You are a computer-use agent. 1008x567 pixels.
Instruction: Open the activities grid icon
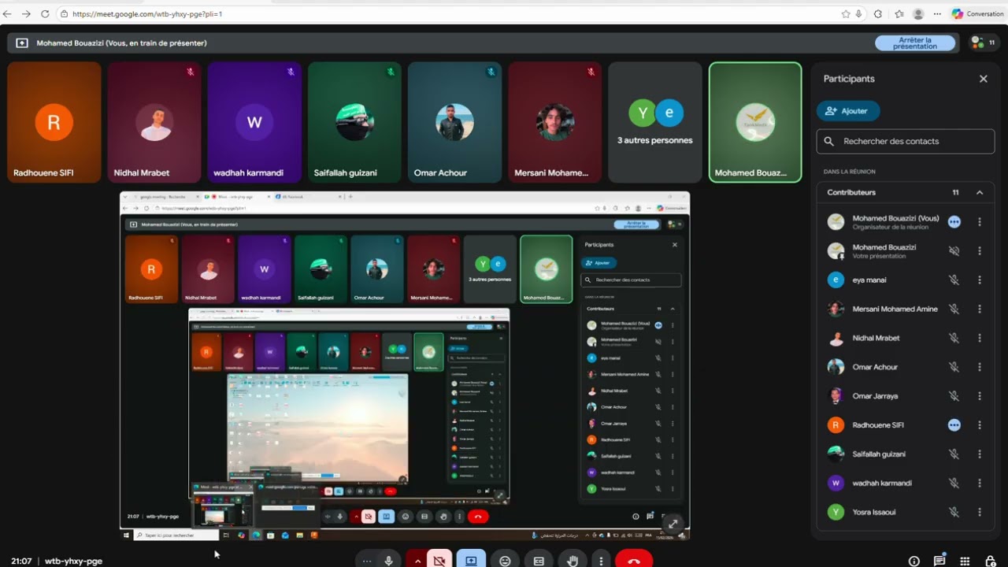pos(965,561)
